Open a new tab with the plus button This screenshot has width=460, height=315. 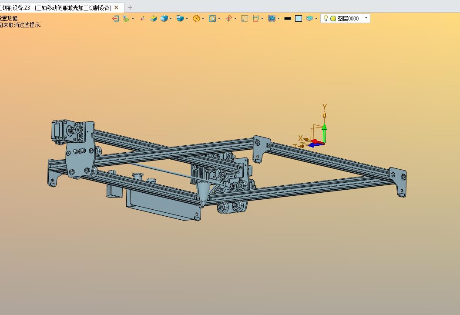pos(130,7)
